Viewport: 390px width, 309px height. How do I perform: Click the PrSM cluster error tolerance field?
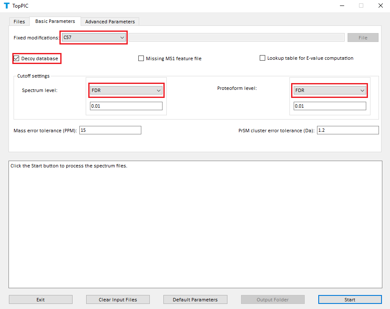tap(348, 130)
